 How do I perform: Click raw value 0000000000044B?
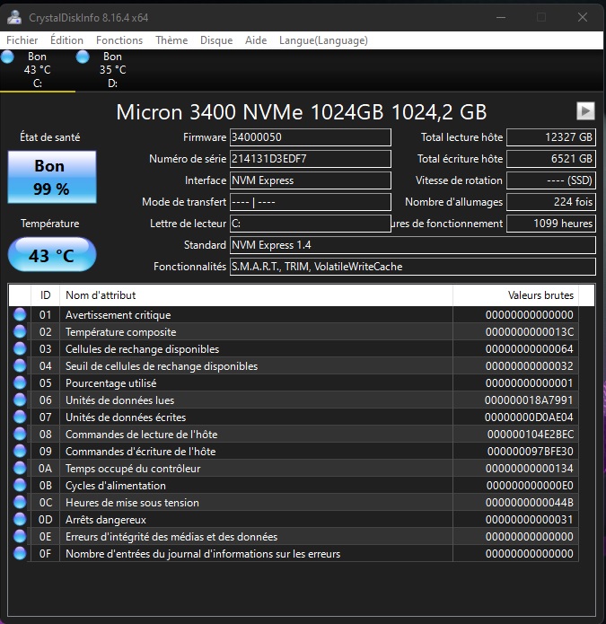(x=529, y=503)
